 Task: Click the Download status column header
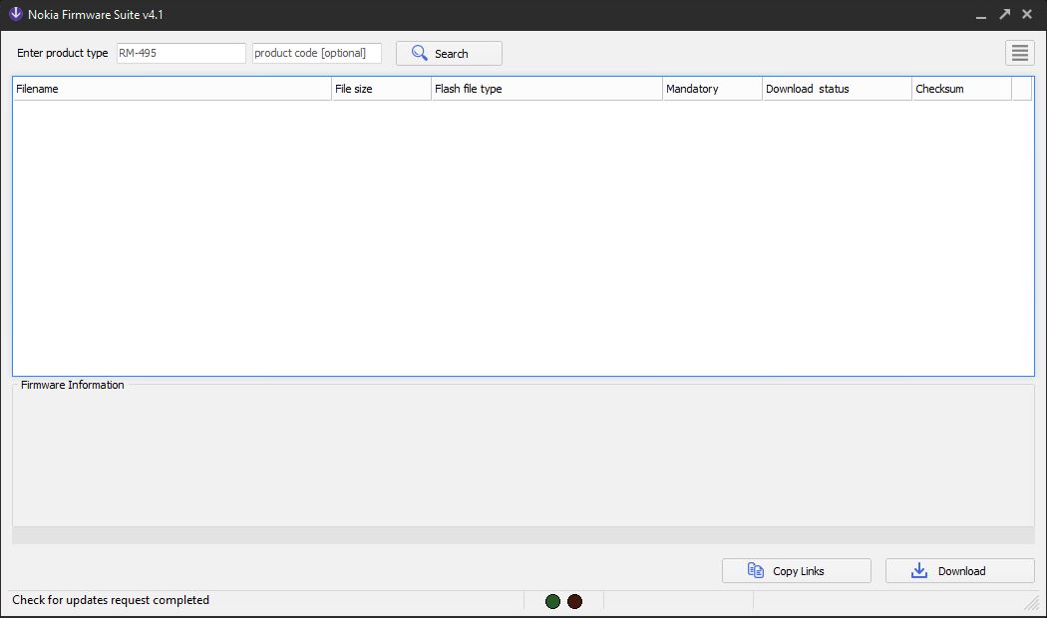(x=837, y=89)
